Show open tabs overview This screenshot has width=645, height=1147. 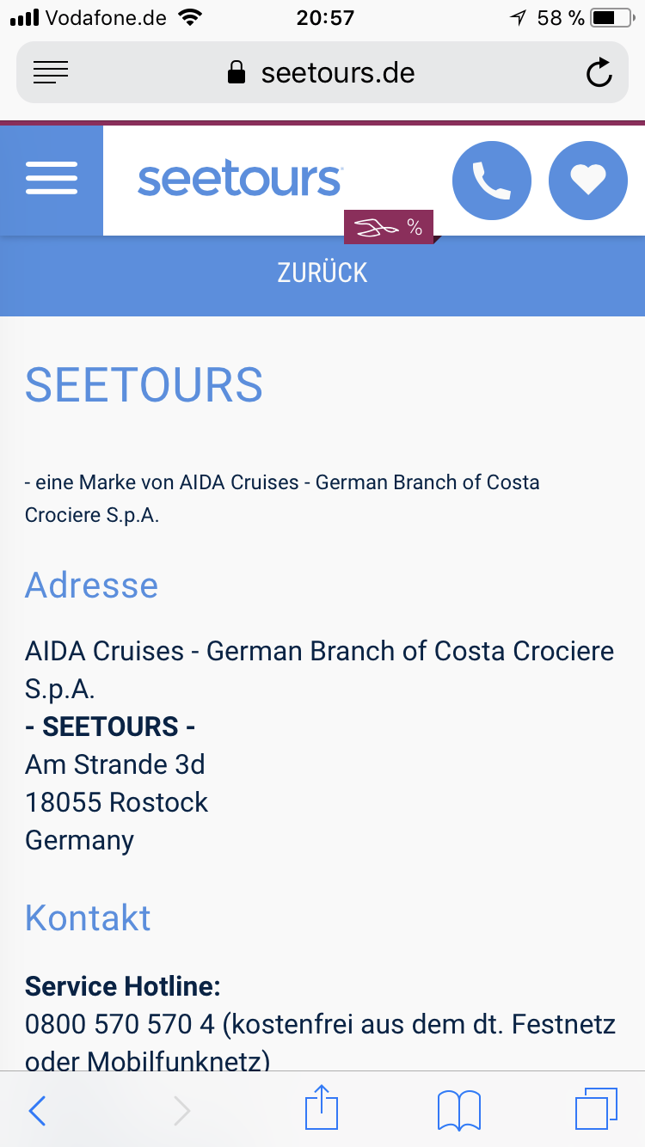(x=595, y=1110)
